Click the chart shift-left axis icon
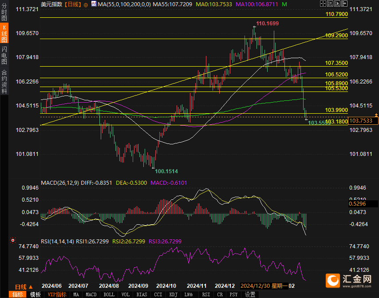 (330, 4)
